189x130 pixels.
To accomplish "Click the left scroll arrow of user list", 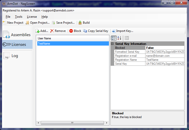I will point(38,123).
